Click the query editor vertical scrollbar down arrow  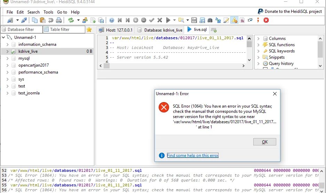[x=249, y=60]
